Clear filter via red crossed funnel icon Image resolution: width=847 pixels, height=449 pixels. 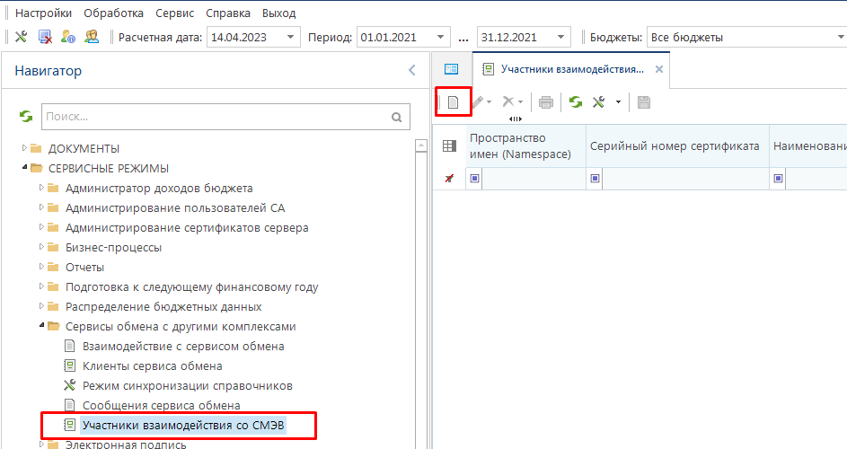(449, 179)
